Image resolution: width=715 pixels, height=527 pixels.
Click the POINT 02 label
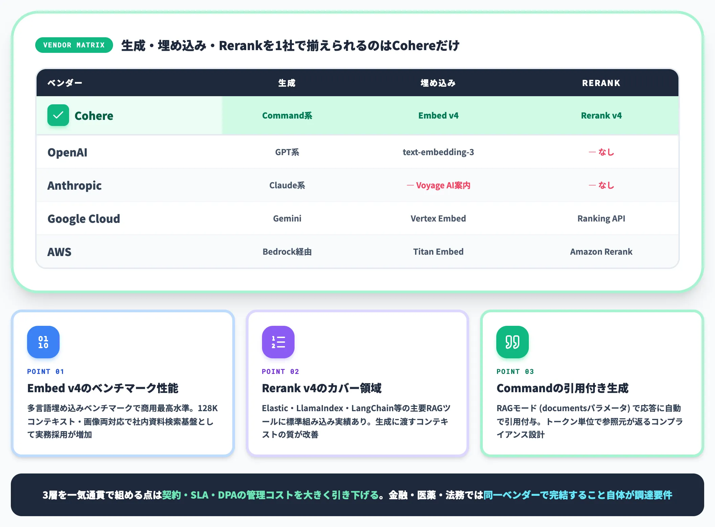tap(280, 372)
